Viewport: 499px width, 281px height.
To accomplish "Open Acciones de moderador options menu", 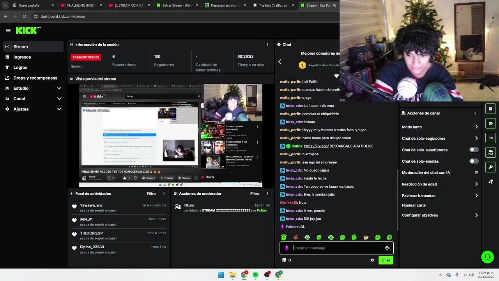I will (x=267, y=194).
